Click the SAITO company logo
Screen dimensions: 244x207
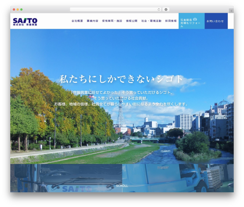point(25,22)
